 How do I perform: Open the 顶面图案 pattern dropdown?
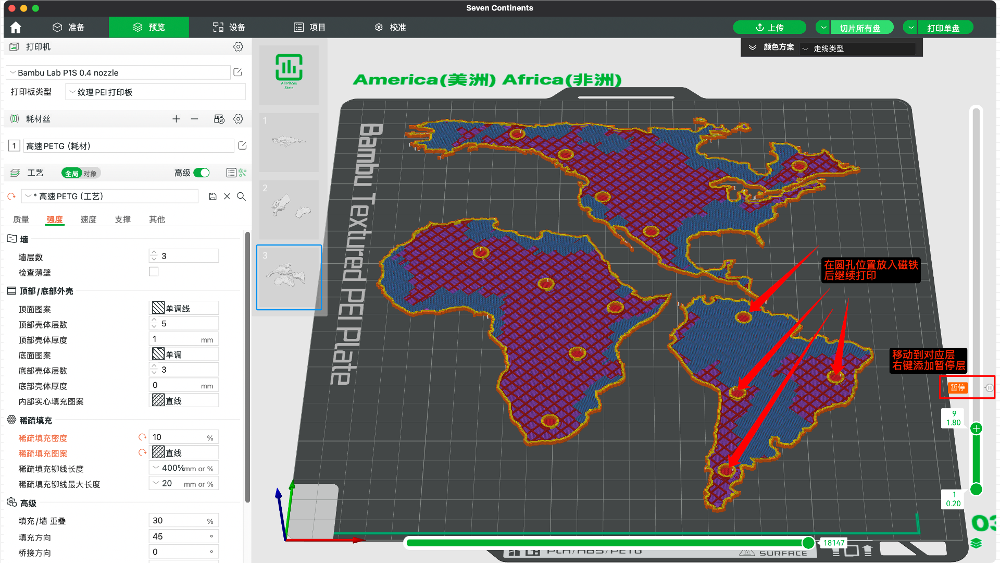[x=184, y=308]
